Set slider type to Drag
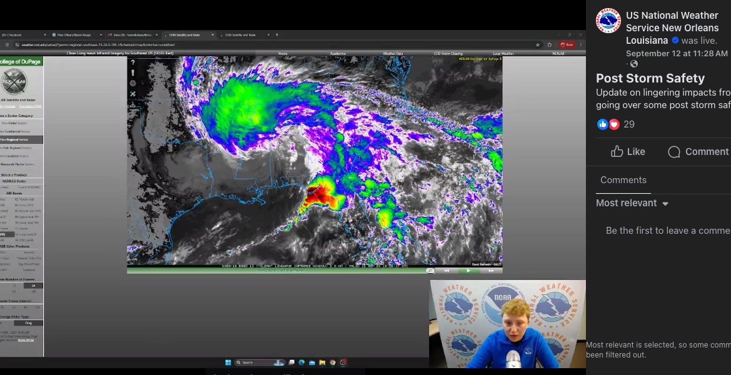The image size is (731, 375). [29, 322]
